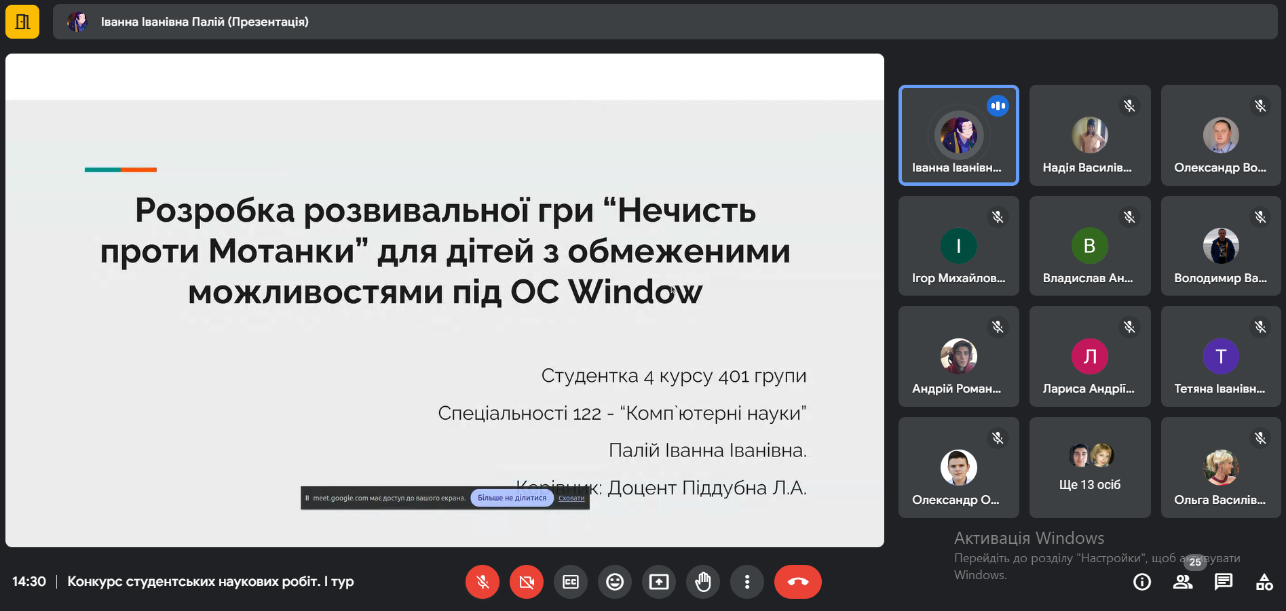The height and width of the screenshot is (611, 1286).
Task: Open the chat panel
Action: pyautogui.click(x=1224, y=582)
